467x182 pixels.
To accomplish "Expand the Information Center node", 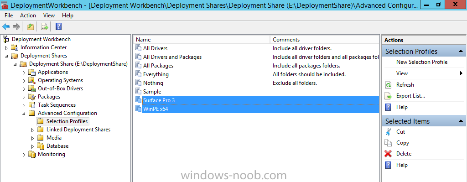I will tap(6, 47).
